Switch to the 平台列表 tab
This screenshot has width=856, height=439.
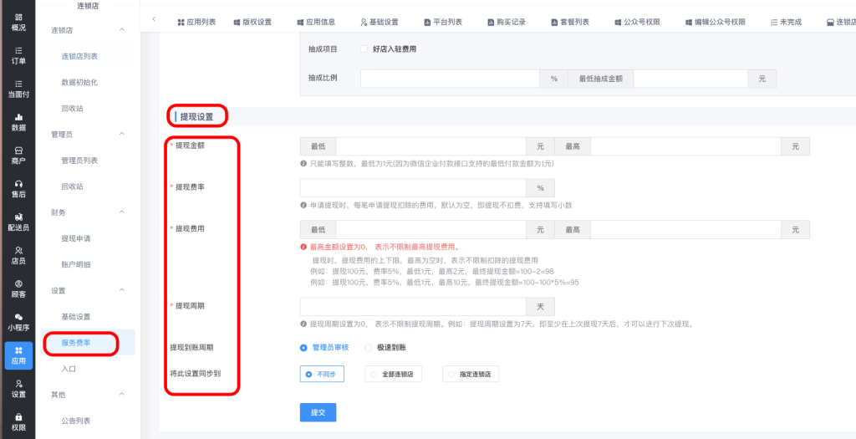pos(443,22)
